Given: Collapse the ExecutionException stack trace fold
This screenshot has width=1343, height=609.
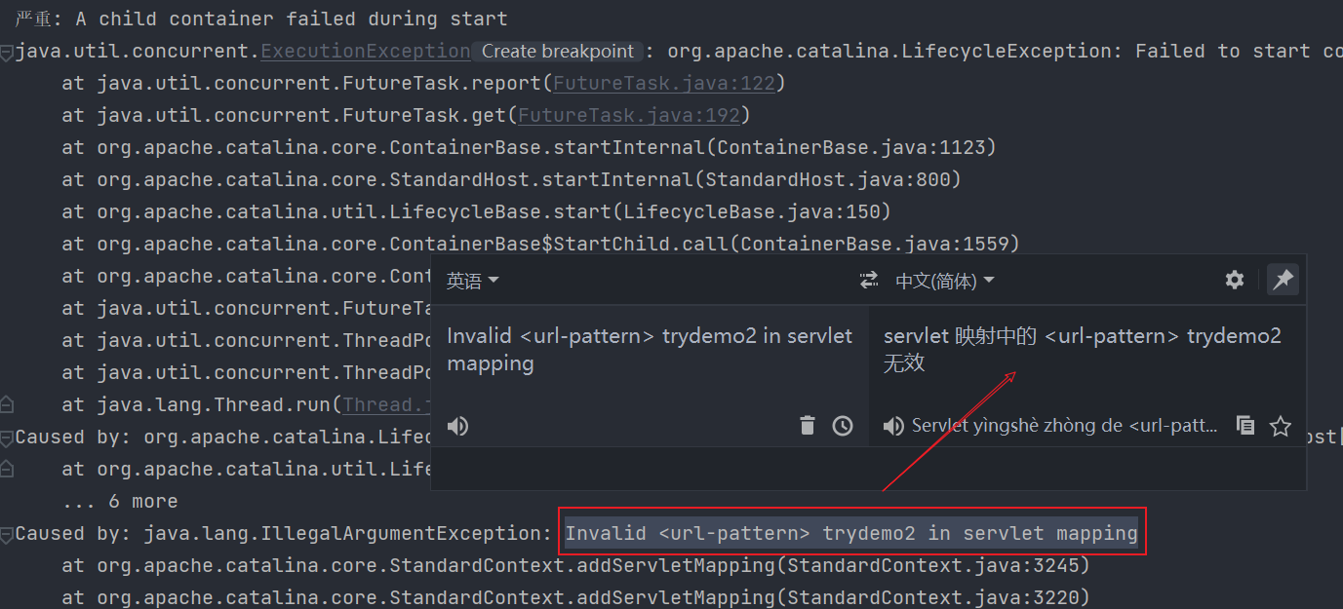Looking at the screenshot, I should 7,53.
